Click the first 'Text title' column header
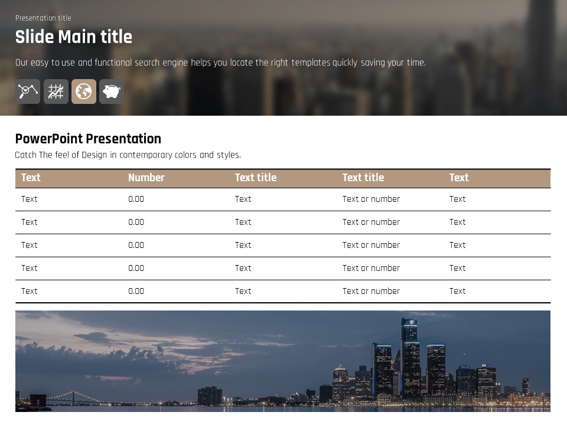The image size is (567, 425). (x=255, y=178)
